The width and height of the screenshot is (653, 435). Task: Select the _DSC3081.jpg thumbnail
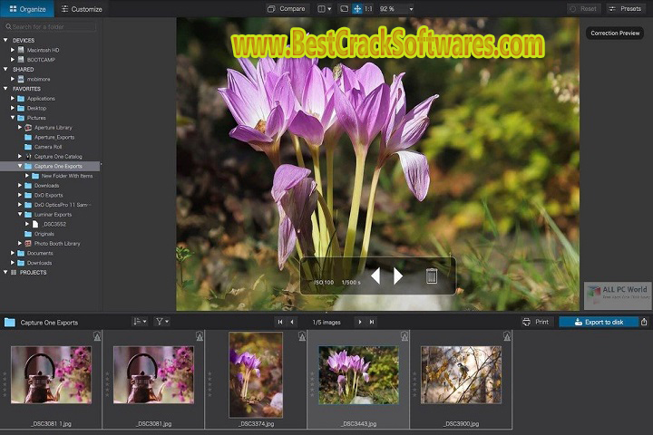click(x=153, y=374)
